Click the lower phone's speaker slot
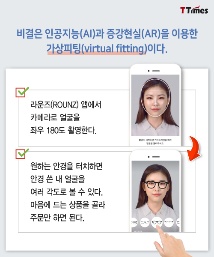The height and width of the screenshot is (257, 214). [x=156, y=157]
